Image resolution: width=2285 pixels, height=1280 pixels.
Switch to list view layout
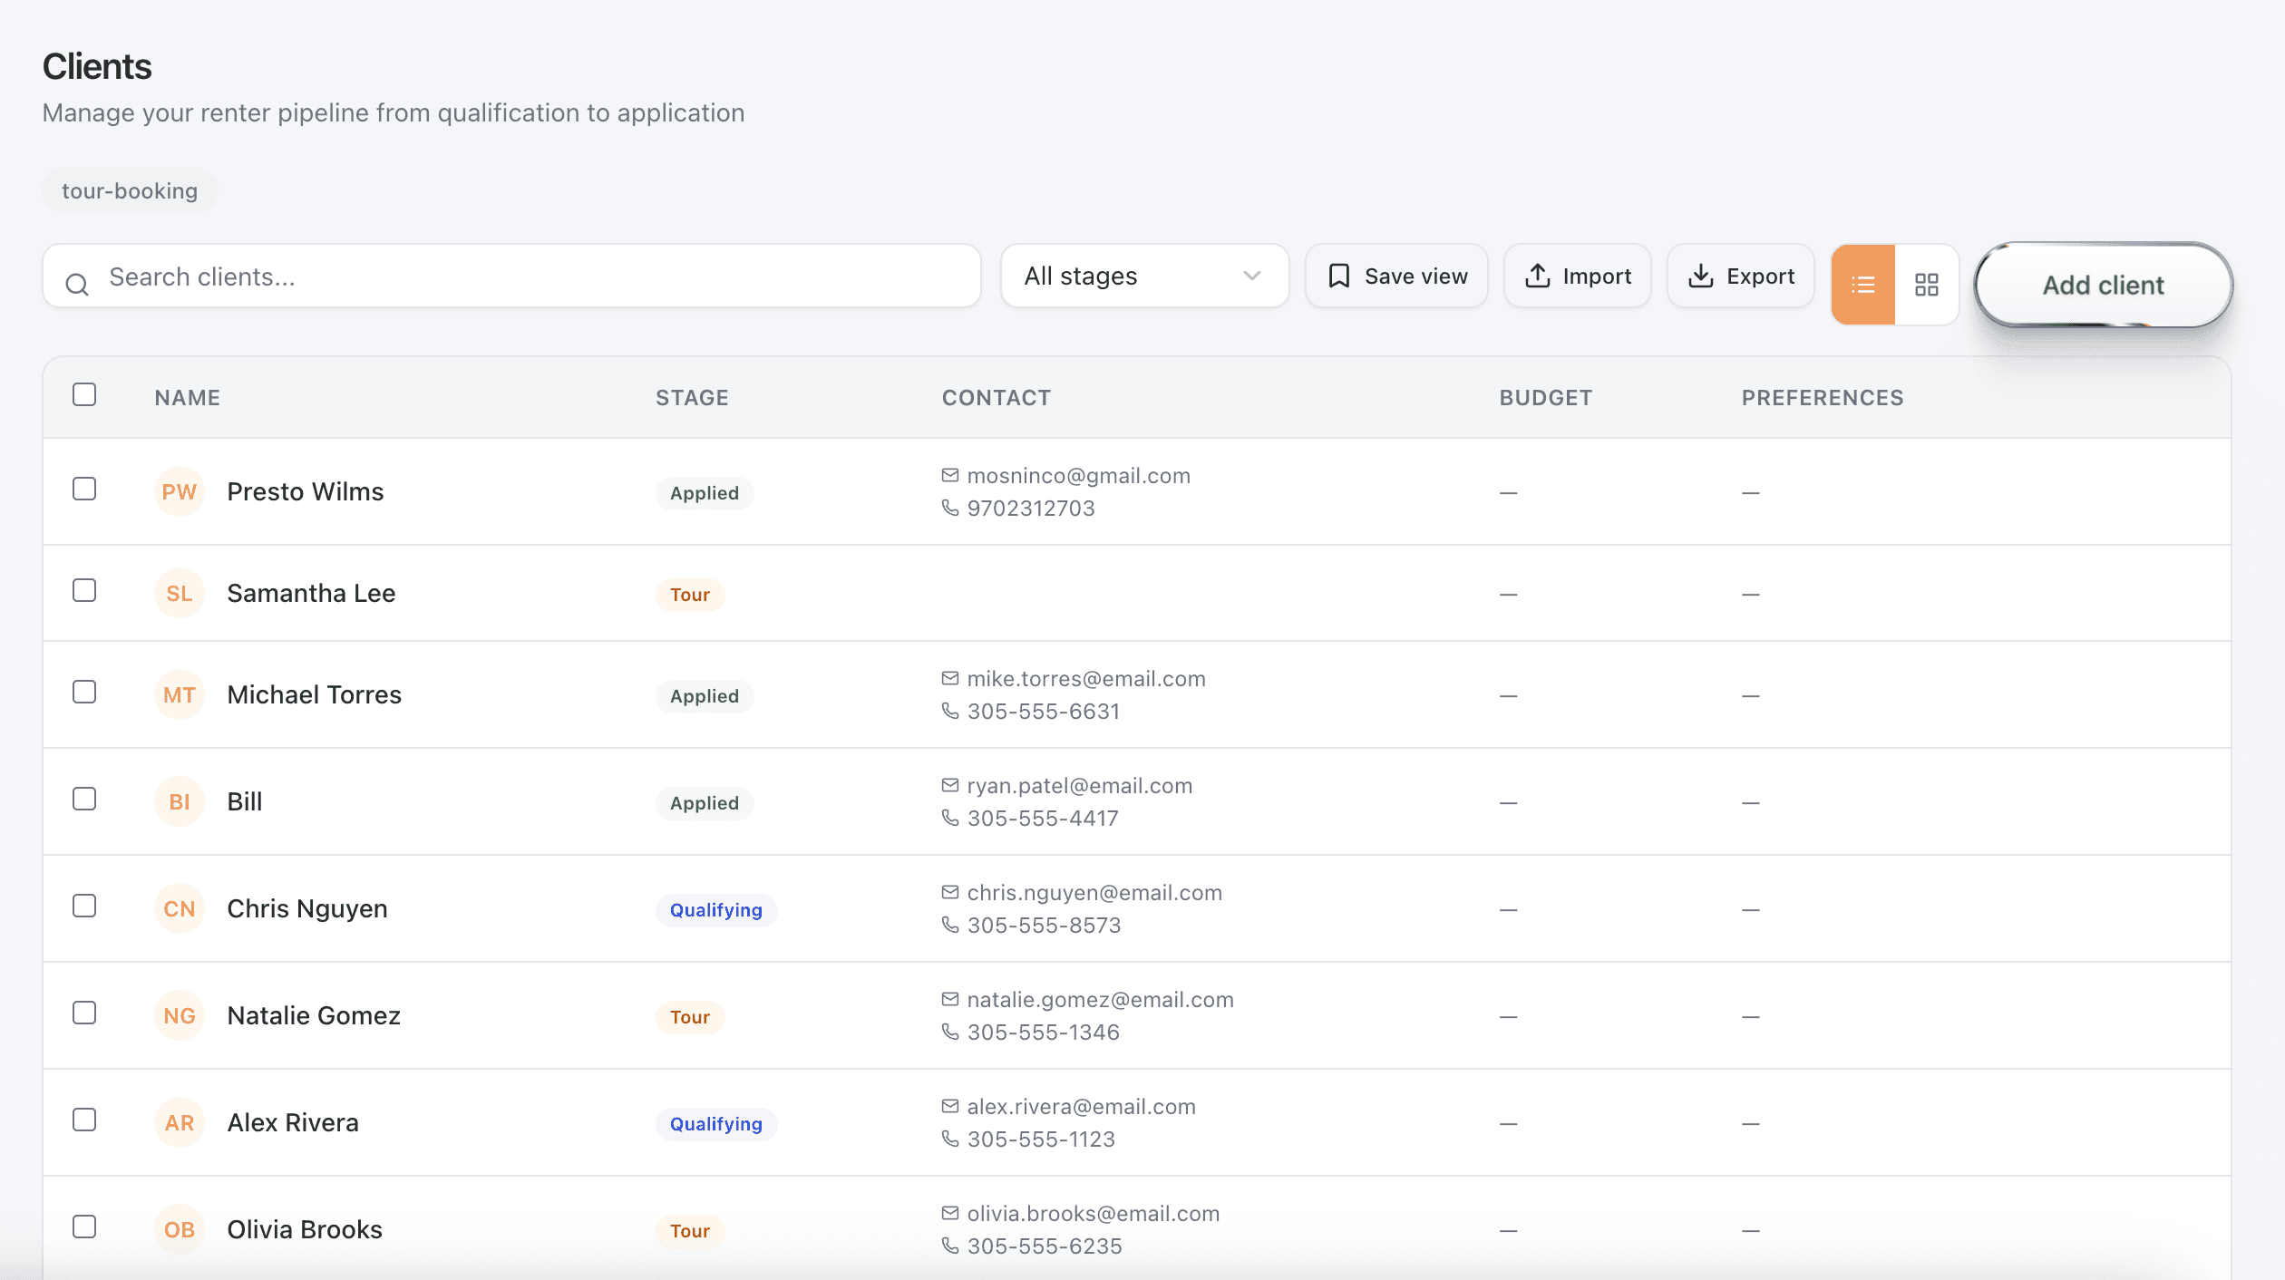tap(1862, 284)
